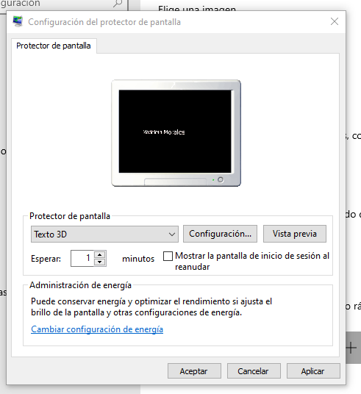Click the Mostrar la pantalla de inicio label
Viewport: 361px width, 394px height.
click(252, 261)
